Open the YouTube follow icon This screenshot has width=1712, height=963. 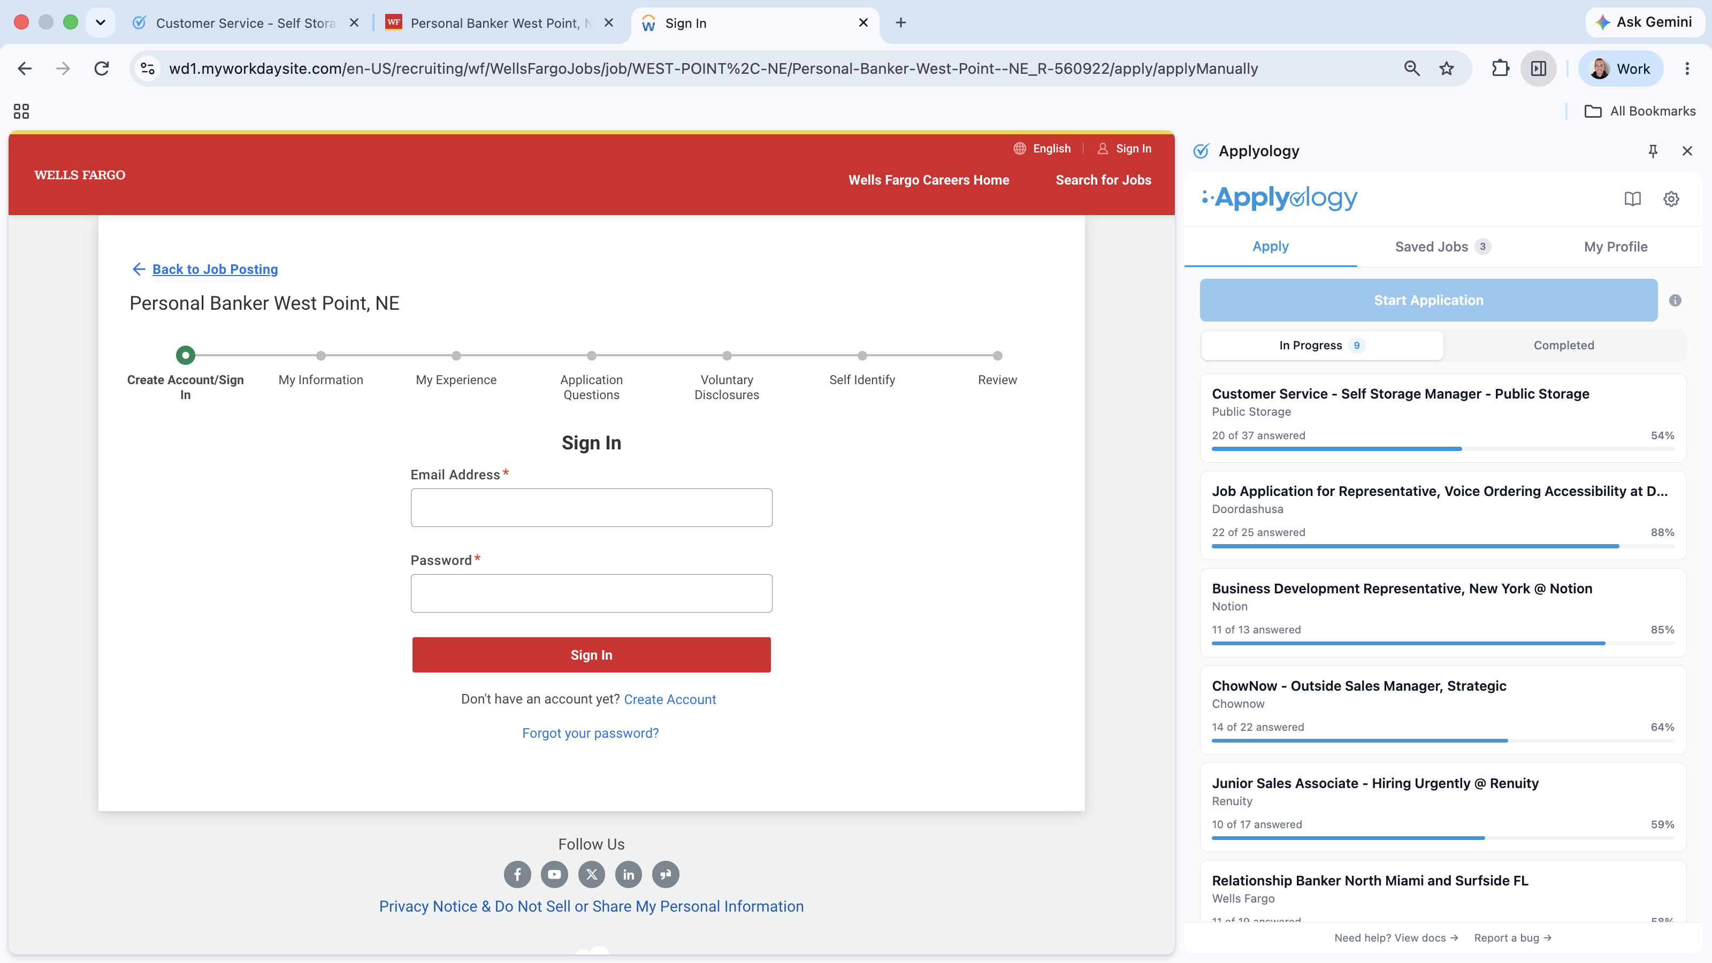554,875
